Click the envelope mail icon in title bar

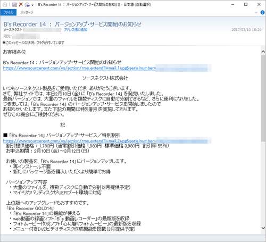(5, 4)
